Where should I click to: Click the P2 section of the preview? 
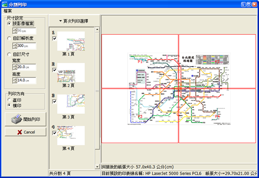pos(217,61)
